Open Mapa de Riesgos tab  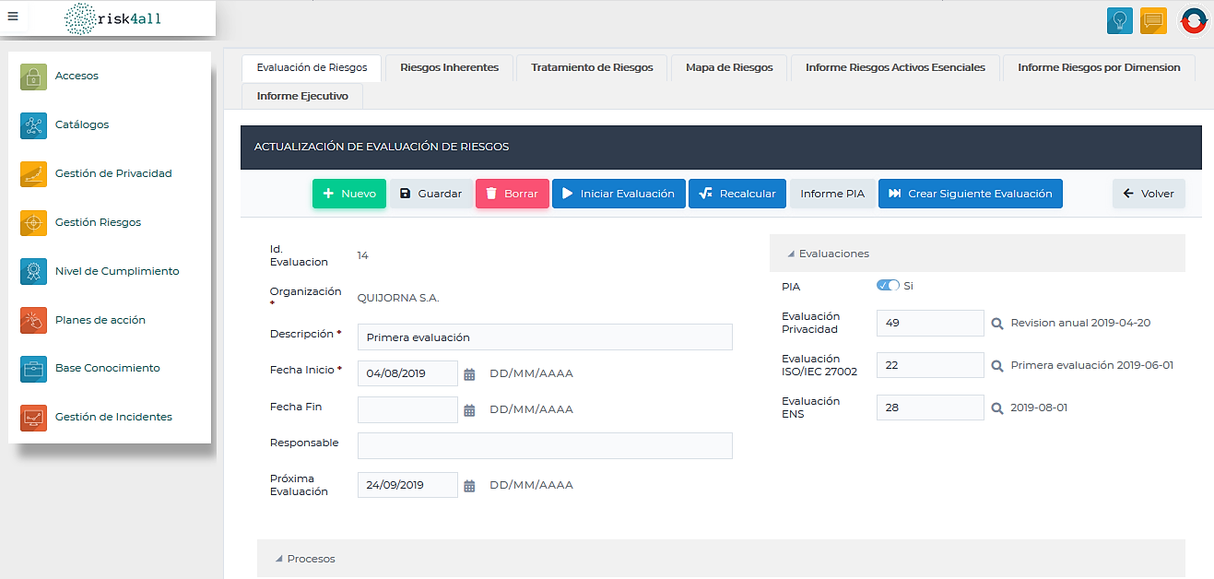729,67
